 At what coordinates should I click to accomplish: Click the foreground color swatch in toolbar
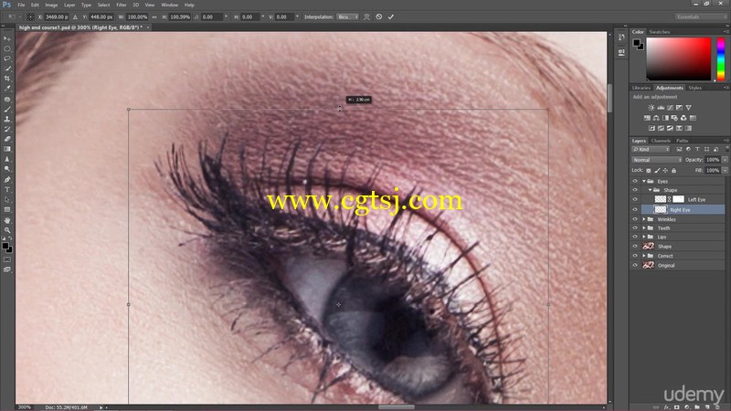click(x=5, y=246)
